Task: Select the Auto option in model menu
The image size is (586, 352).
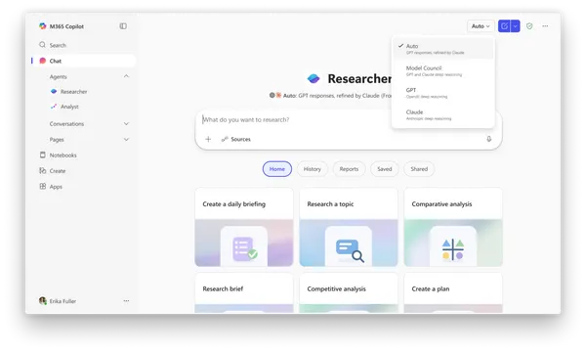Action: [443, 49]
